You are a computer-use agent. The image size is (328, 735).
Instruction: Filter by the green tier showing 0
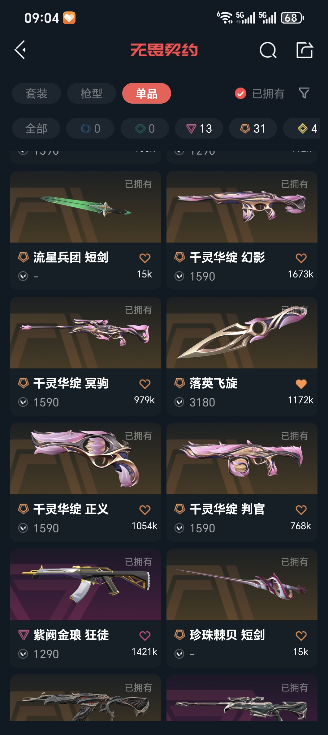145,128
